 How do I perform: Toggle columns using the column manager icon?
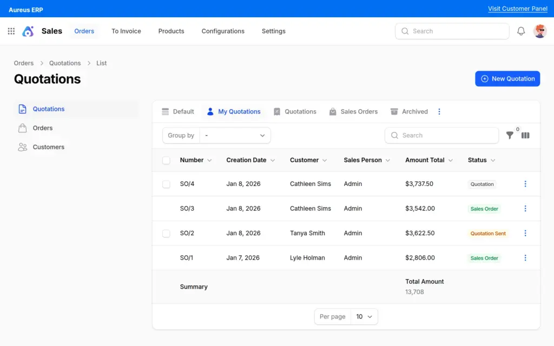coord(525,136)
